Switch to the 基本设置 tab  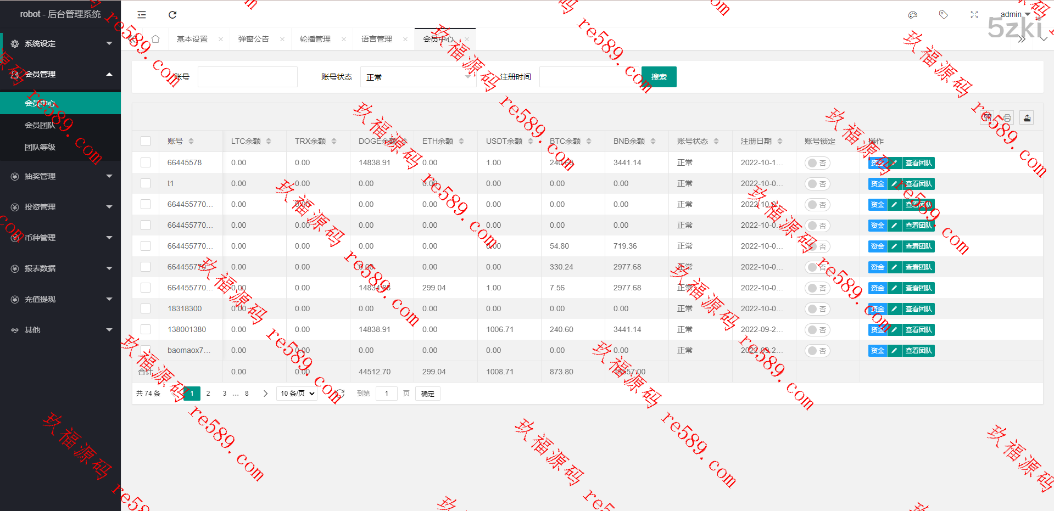click(x=192, y=39)
